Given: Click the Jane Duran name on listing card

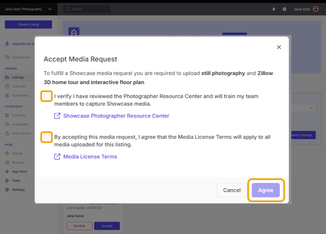Looking at the screenshot, I should click(x=76, y=216).
